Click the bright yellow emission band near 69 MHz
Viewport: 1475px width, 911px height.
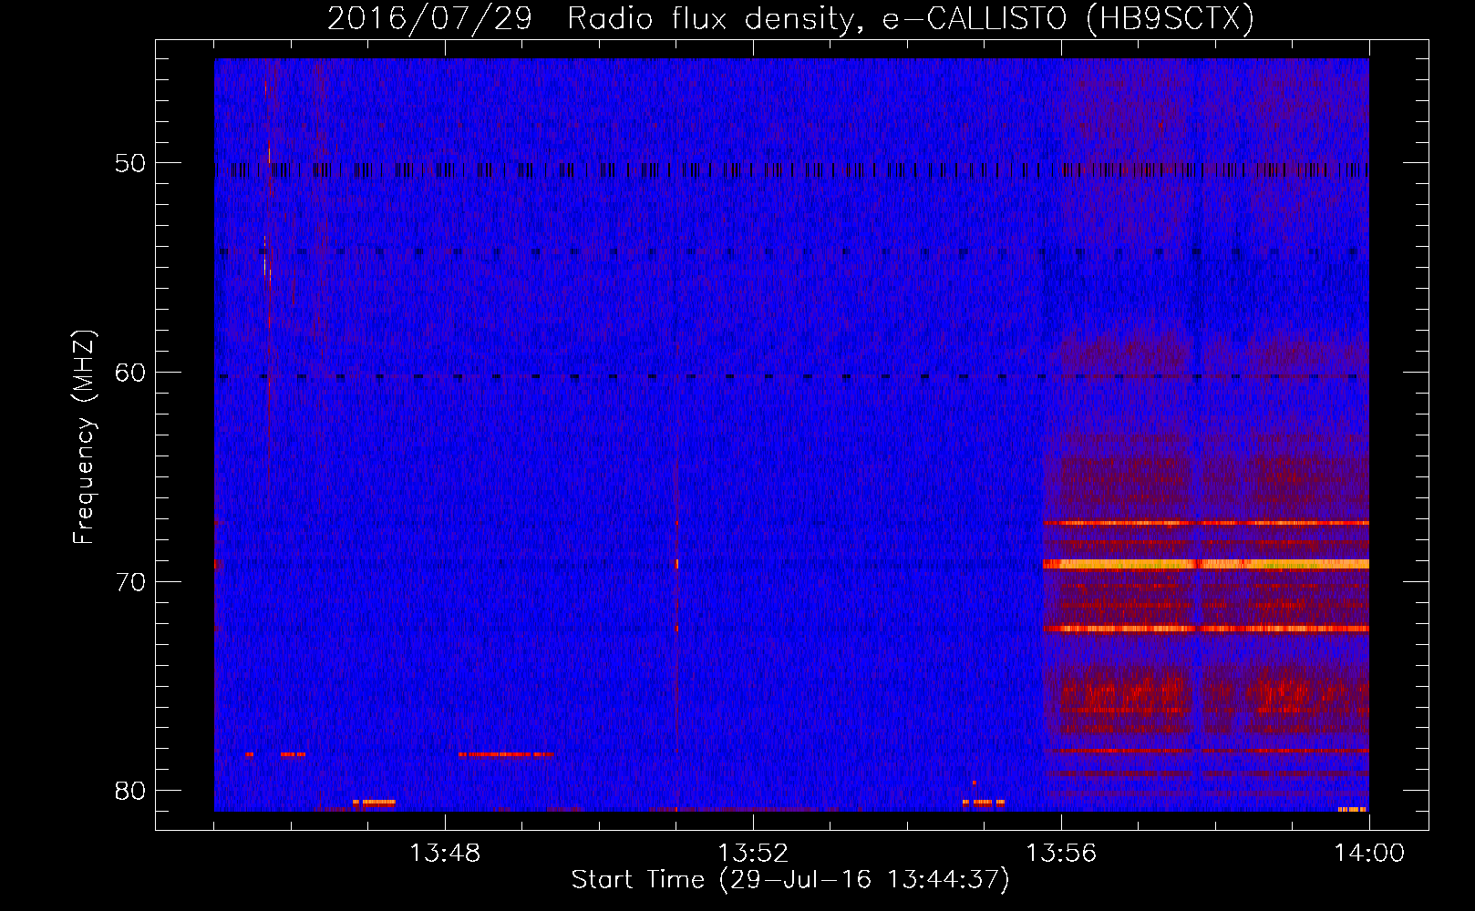[1206, 564]
